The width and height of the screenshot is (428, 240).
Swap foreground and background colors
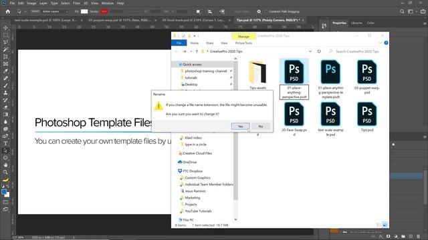(x=7, y=186)
